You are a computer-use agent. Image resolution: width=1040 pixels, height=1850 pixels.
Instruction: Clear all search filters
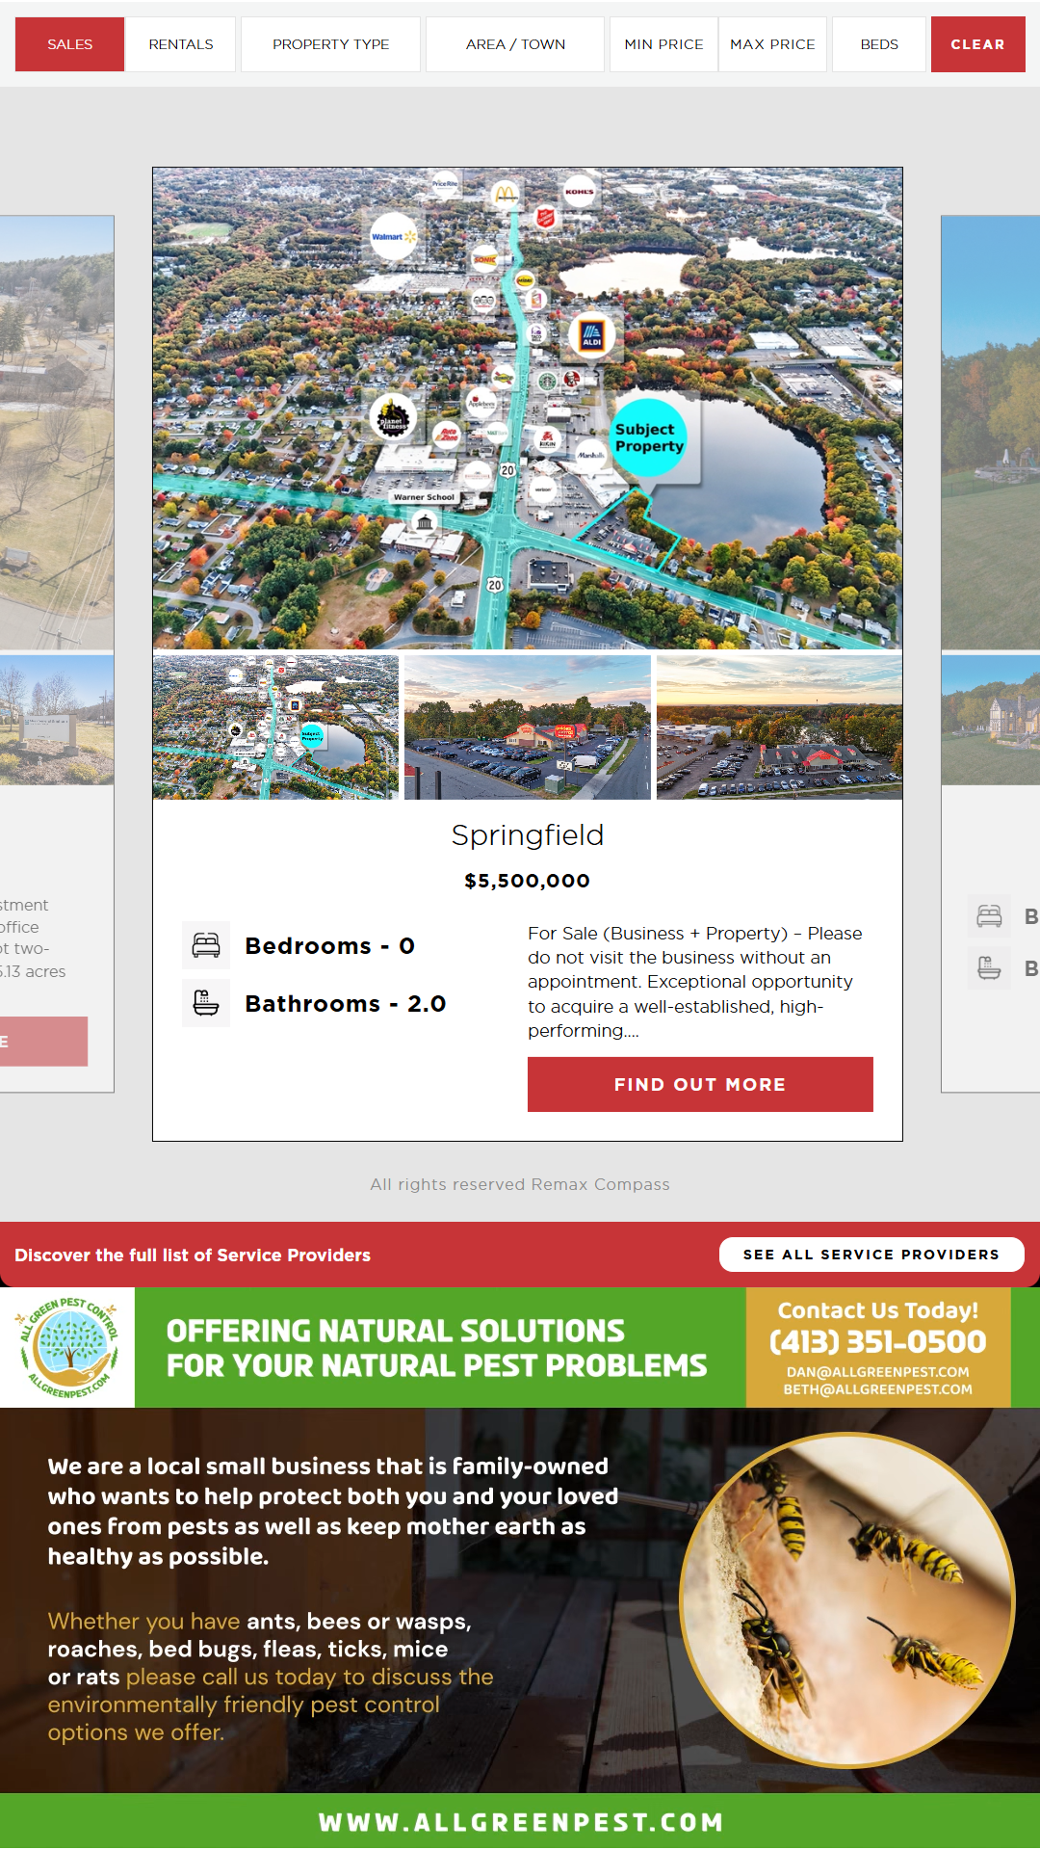click(977, 44)
